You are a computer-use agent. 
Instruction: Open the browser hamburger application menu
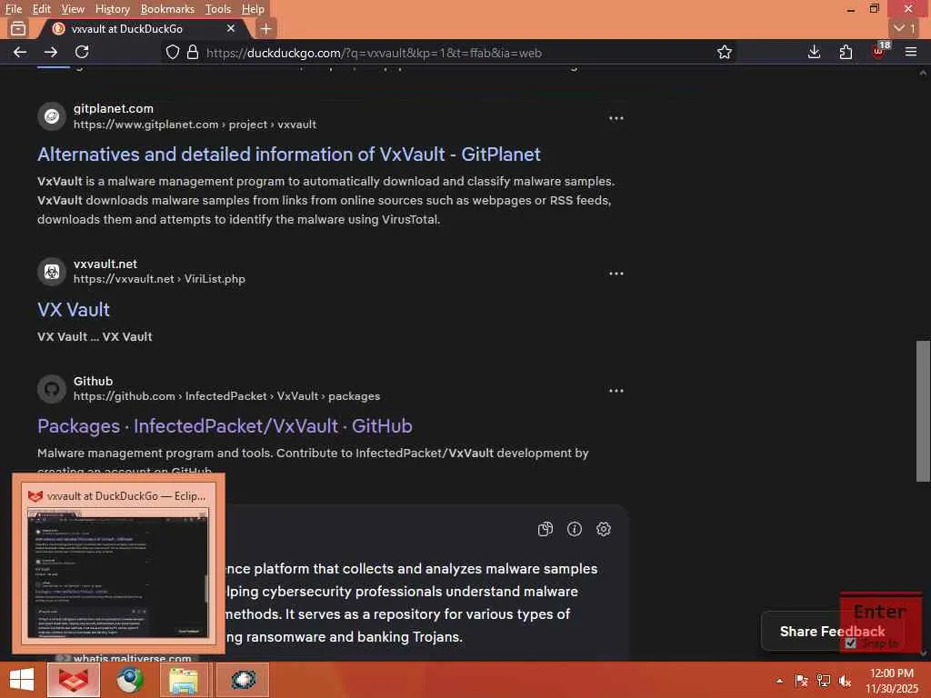pyautogui.click(x=910, y=52)
